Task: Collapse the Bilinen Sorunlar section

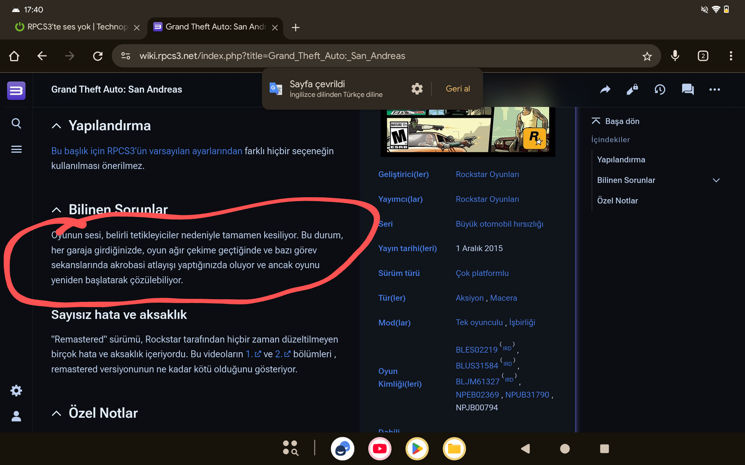Action: (x=56, y=210)
